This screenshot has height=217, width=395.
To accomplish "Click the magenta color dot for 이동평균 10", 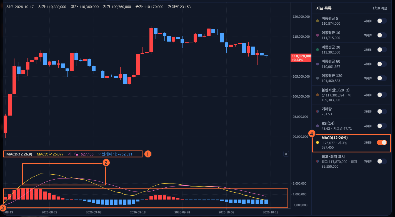I will point(317,35).
